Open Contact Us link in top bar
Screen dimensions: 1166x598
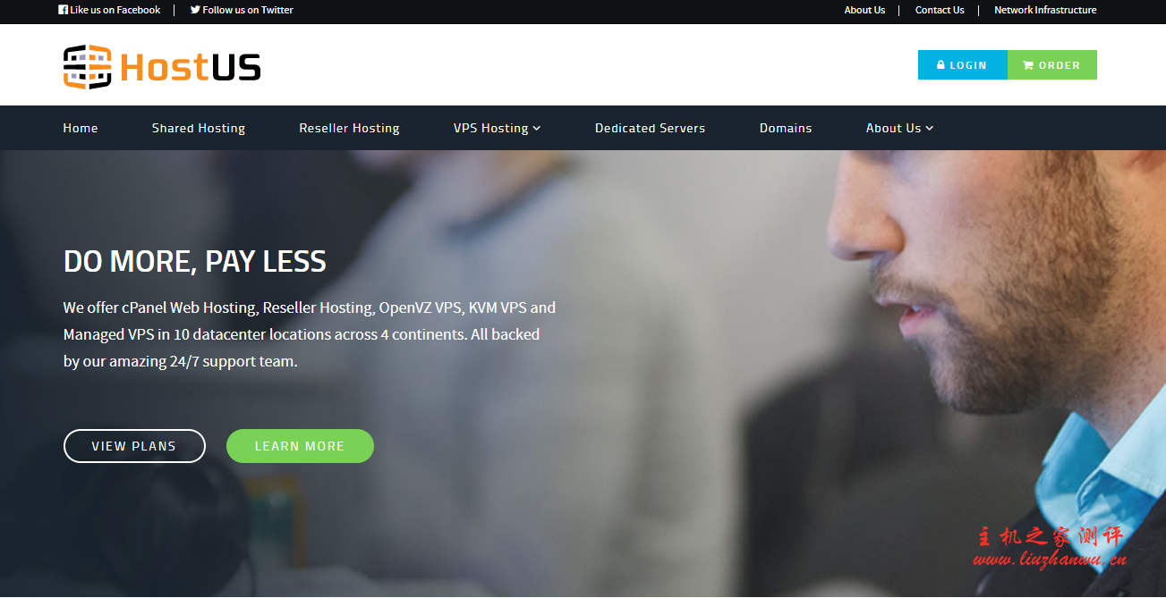[940, 10]
